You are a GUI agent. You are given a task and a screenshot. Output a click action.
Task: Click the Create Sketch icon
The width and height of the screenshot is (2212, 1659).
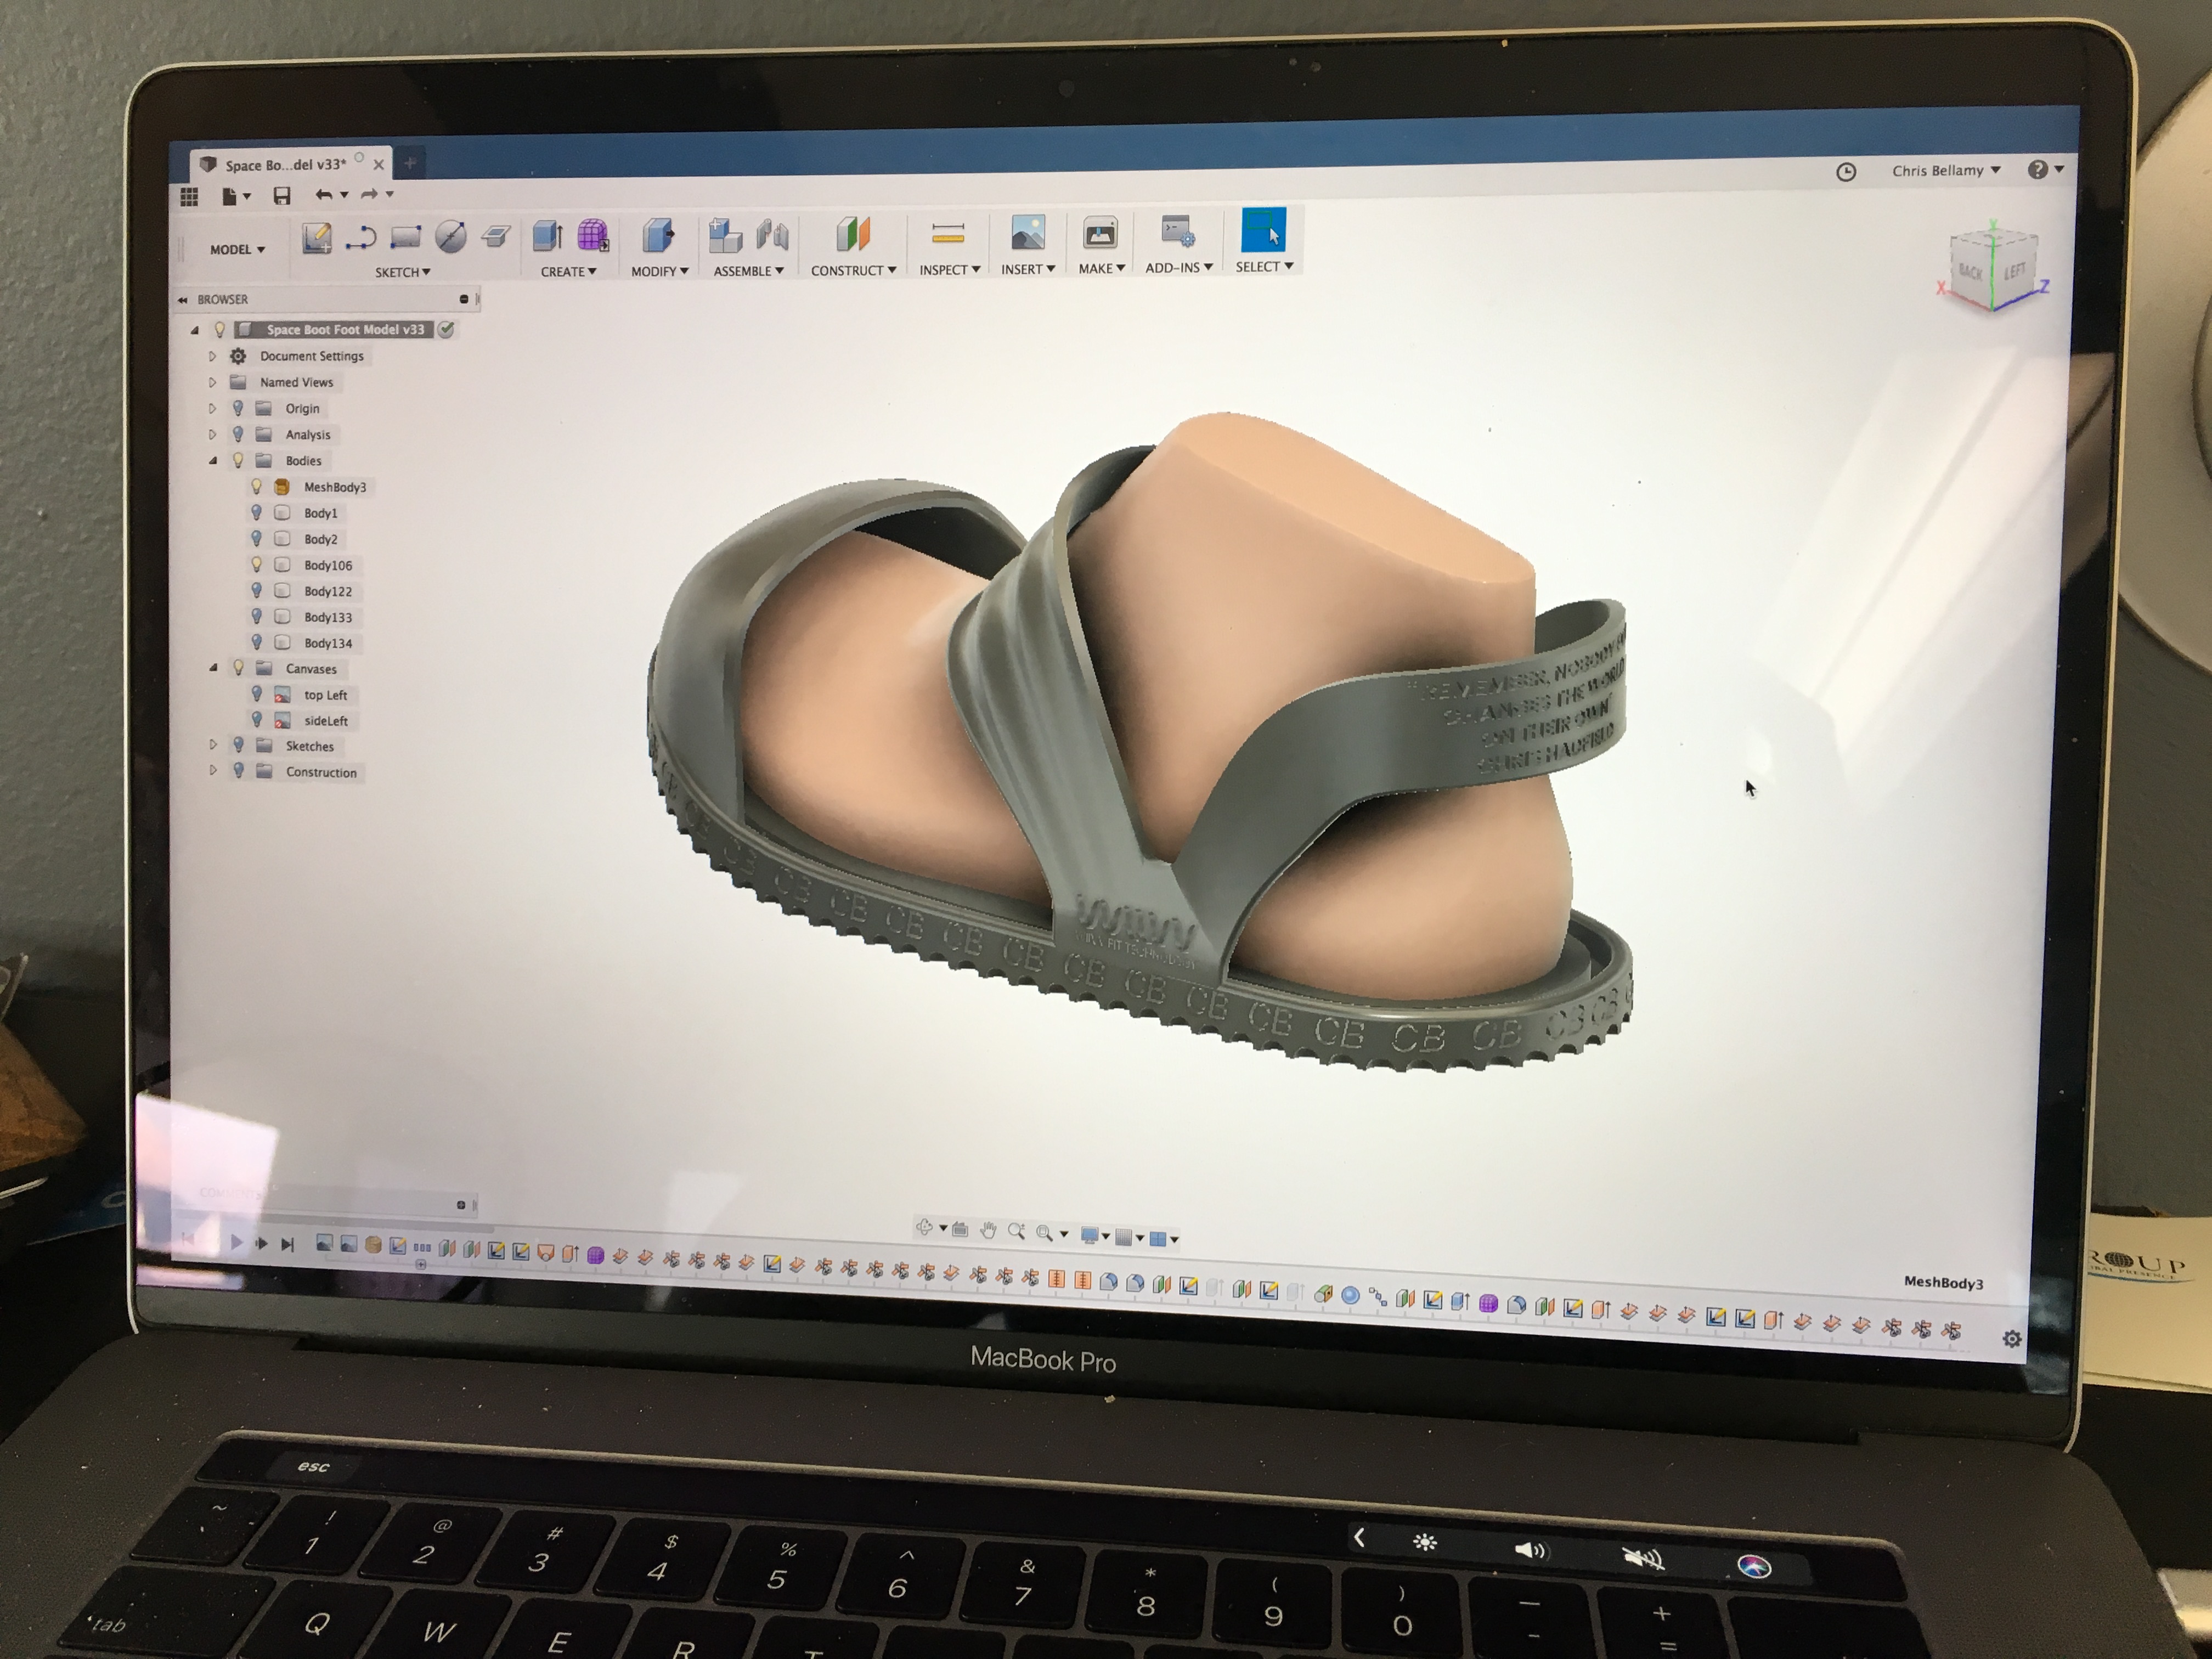[x=317, y=238]
